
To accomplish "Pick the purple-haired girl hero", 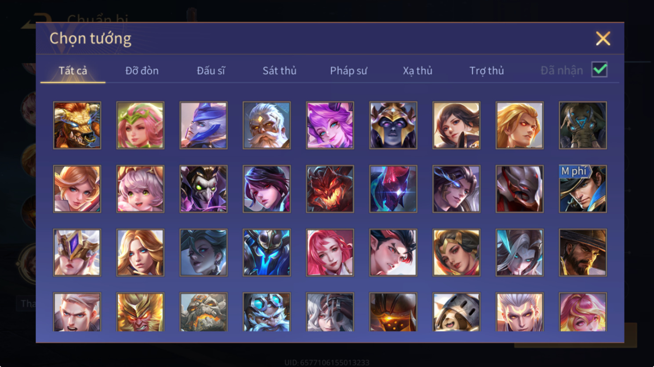I will coord(330,125).
